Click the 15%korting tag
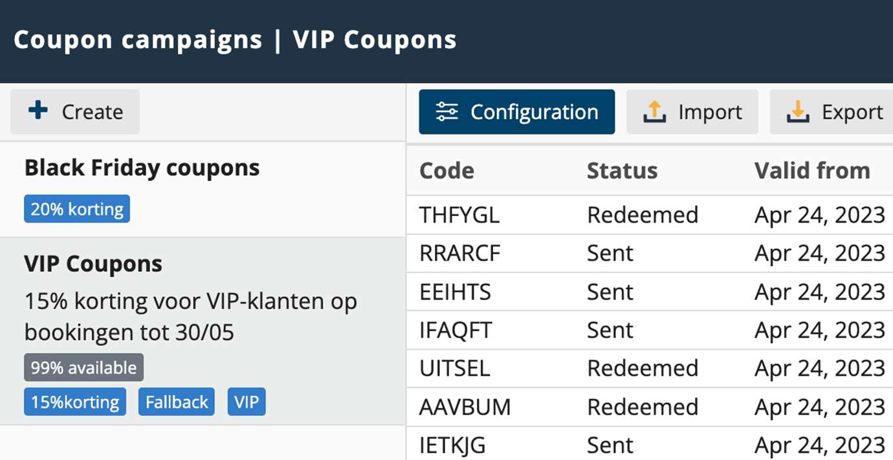 pyautogui.click(x=75, y=402)
